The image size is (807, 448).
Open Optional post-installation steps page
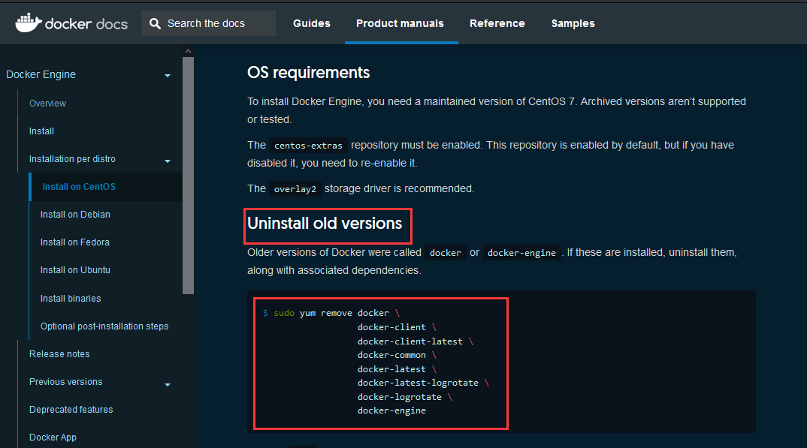click(104, 326)
